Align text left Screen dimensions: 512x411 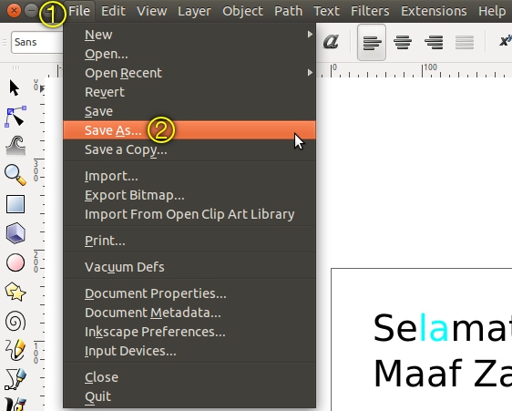click(x=372, y=42)
